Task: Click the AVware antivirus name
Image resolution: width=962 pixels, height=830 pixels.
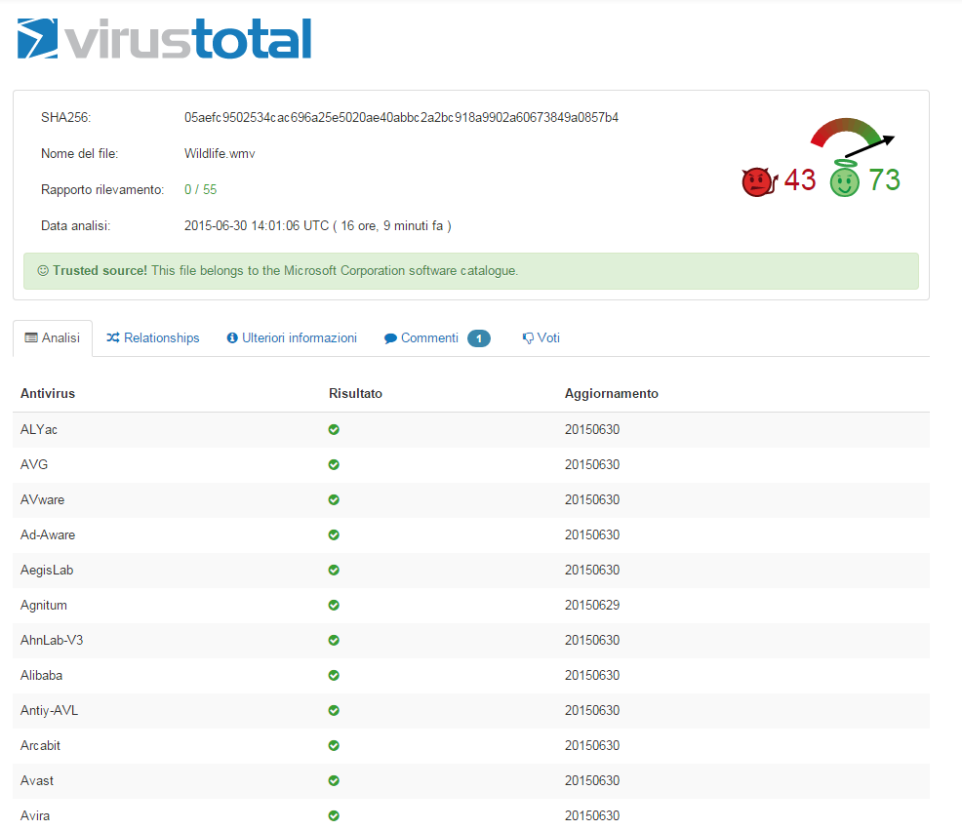Action: point(42,499)
